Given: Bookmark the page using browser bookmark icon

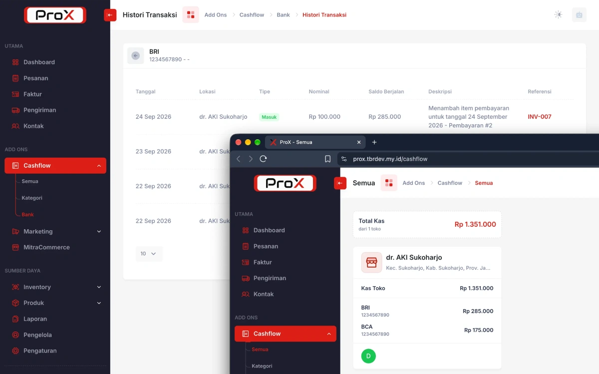Looking at the screenshot, I should point(327,159).
